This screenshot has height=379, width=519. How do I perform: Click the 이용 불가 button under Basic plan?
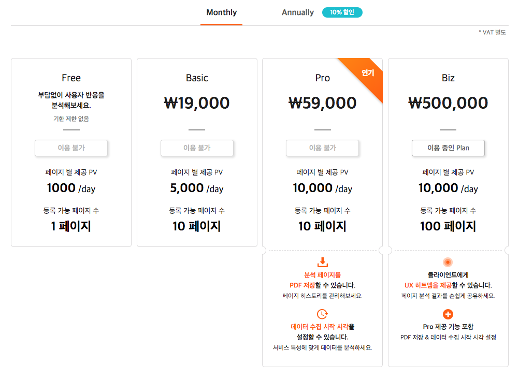[x=197, y=148]
